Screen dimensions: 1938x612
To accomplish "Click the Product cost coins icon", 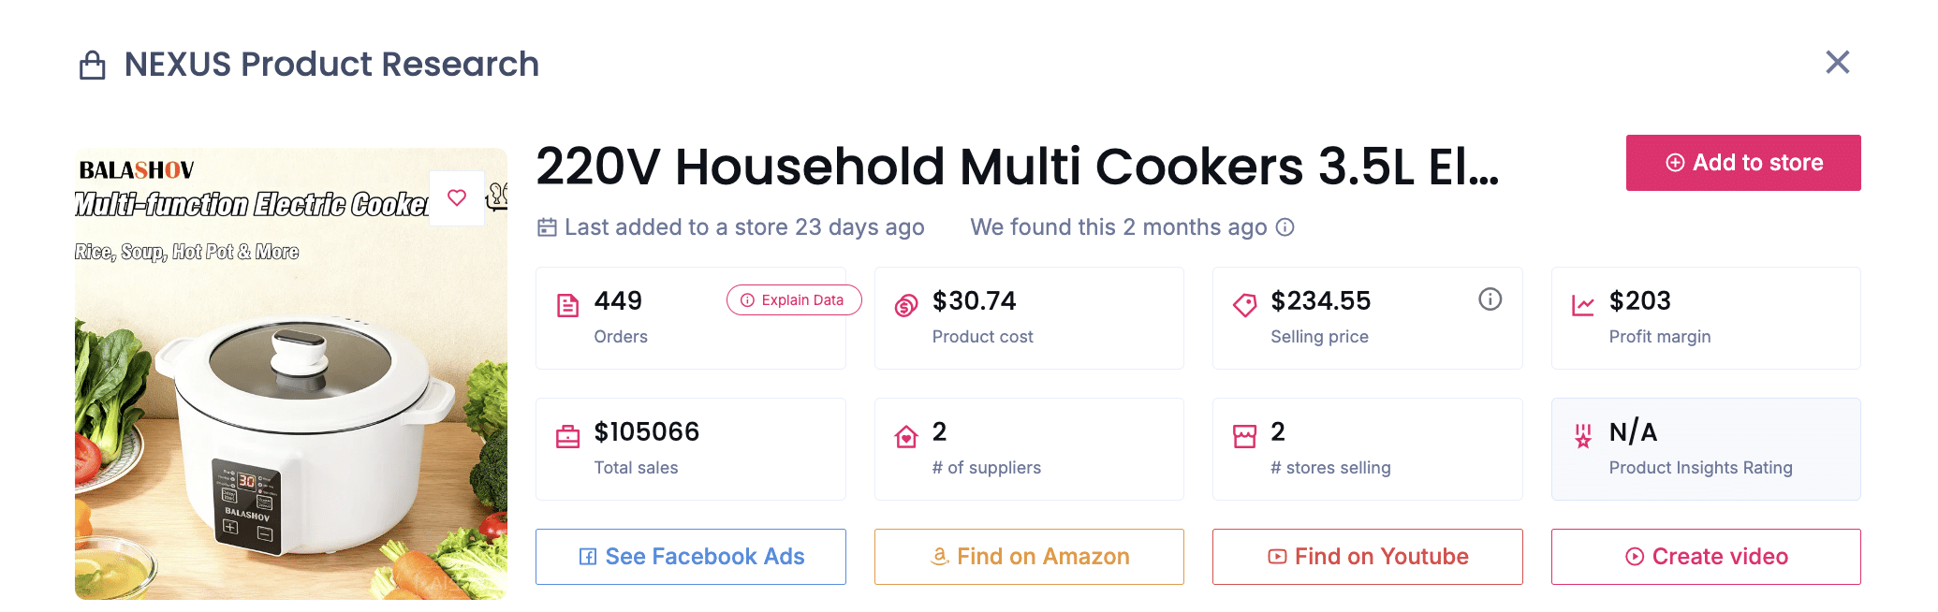I will 906,305.
